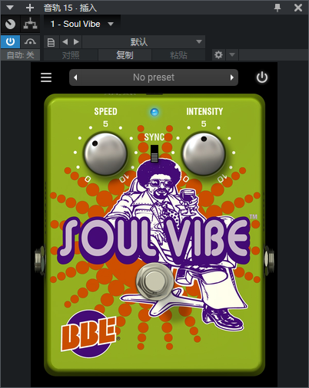
Task: Select next plugin preset right arrow
Action: pyautogui.click(x=232, y=77)
